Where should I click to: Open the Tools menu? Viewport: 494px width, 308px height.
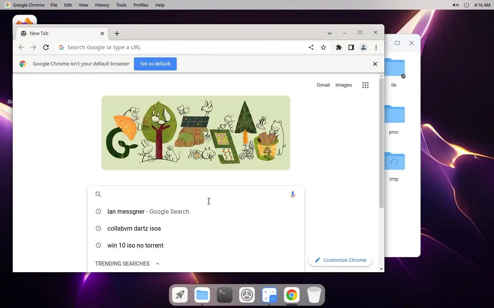pos(121,5)
